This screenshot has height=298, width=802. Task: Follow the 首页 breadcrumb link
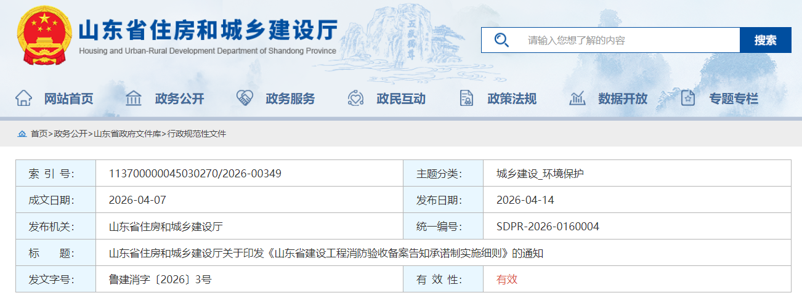tap(39, 134)
